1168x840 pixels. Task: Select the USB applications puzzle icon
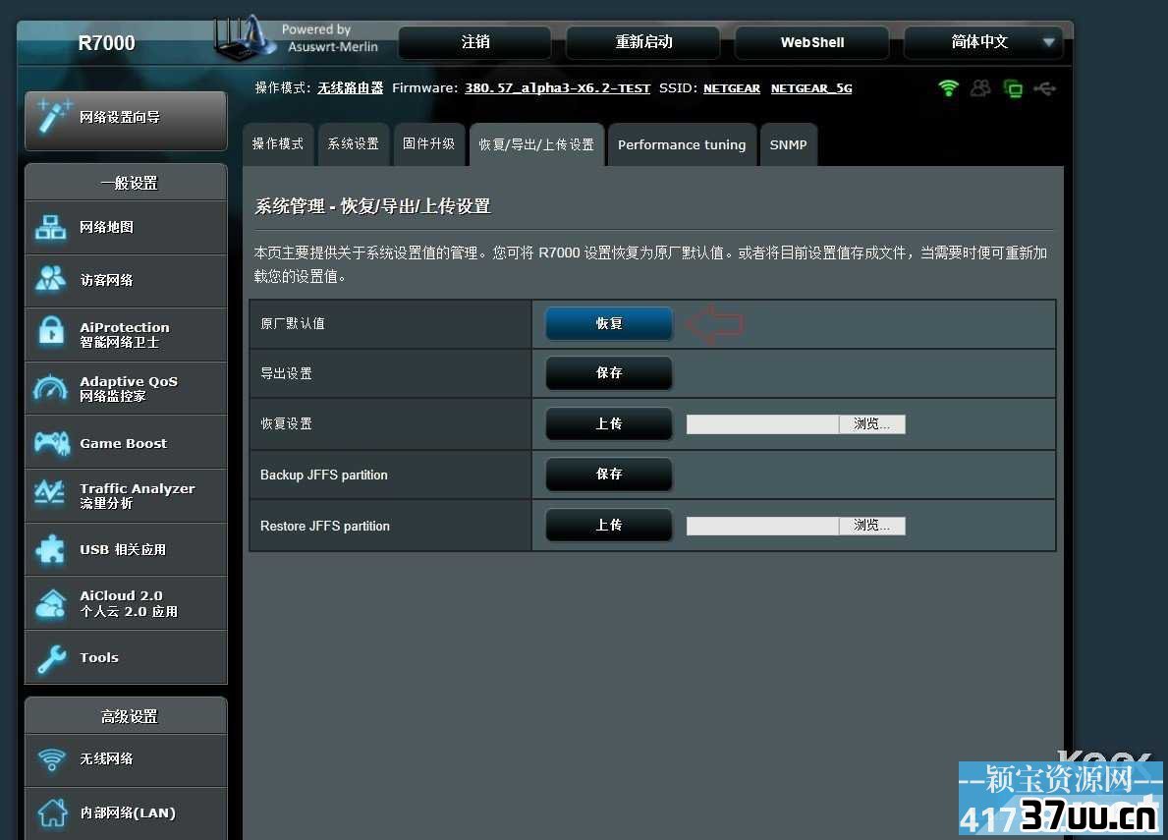[x=51, y=549]
